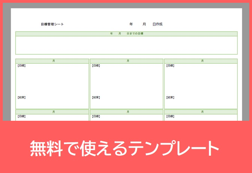Image resolution: width=252 pixels, height=173 pixels.
Task: Select the top-left 月 header cell
Action: pyautogui.click(x=52, y=61)
